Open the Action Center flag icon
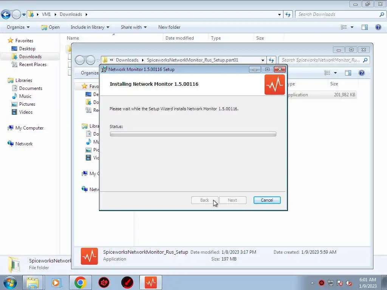Viewport: 387px width, 290px height. (x=340, y=283)
